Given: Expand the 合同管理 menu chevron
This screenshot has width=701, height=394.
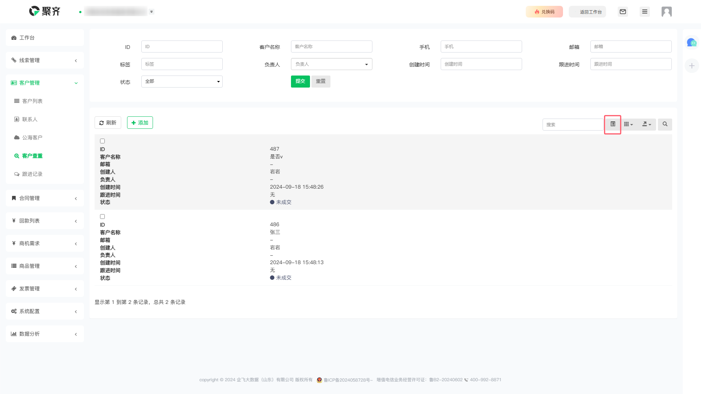Looking at the screenshot, I should point(76,198).
